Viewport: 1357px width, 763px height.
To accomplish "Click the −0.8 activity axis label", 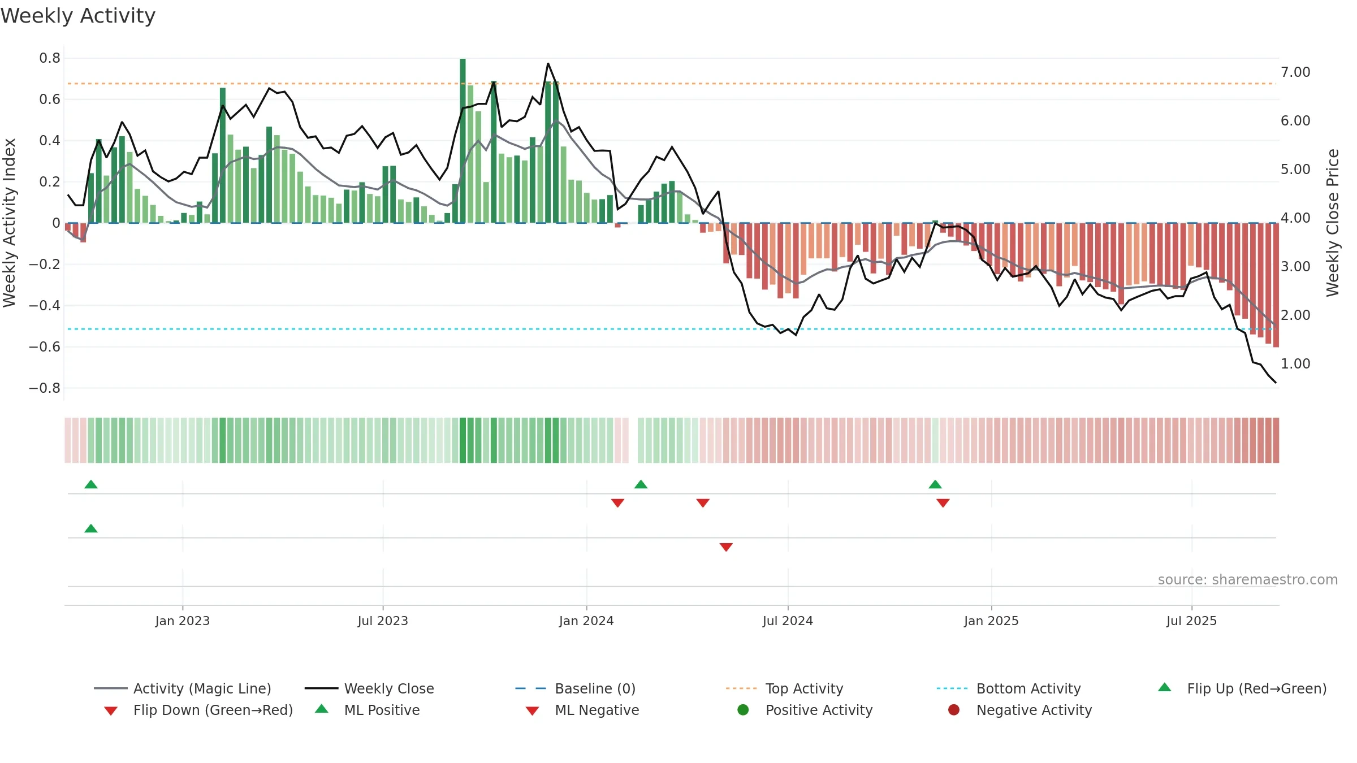I will coord(44,388).
